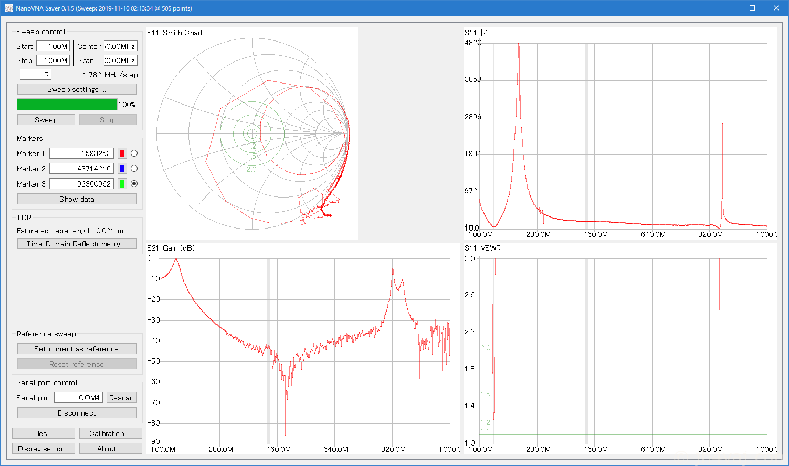Click the "1.782 MHz/step" text
This screenshot has width=789, height=466.
(x=110, y=75)
